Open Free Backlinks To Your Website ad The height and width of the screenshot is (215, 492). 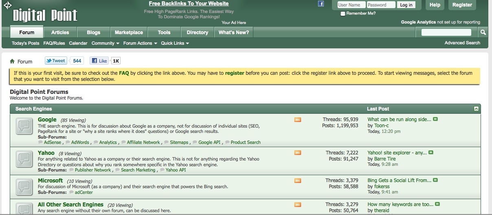[x=189, y=4]
